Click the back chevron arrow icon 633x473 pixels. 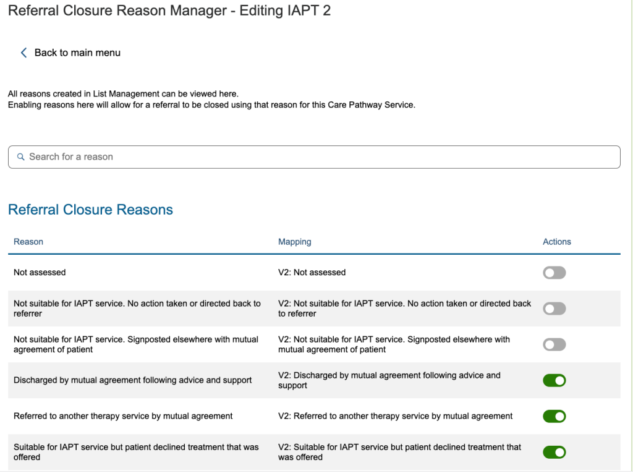coord(24,53)
